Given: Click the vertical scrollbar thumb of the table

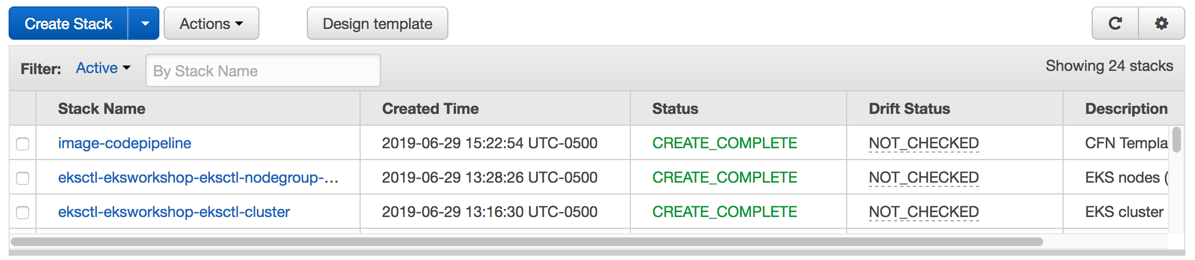Looking at the screenshot, I should (1177, 140).
